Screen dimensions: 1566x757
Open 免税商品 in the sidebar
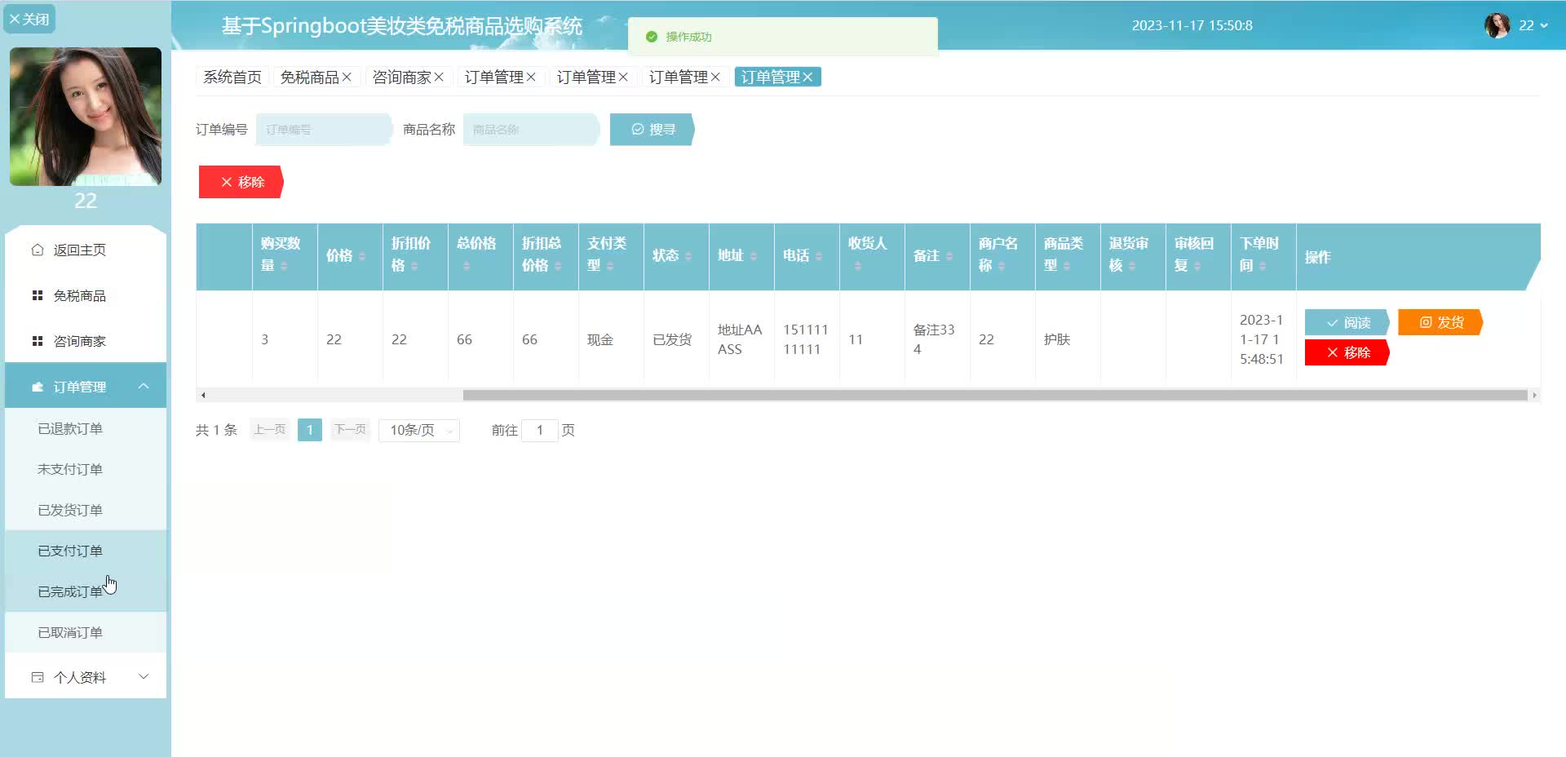[86, 295]
